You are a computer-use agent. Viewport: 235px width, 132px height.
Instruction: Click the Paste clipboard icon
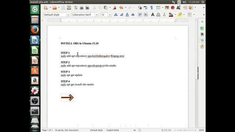tap(106, 7)
